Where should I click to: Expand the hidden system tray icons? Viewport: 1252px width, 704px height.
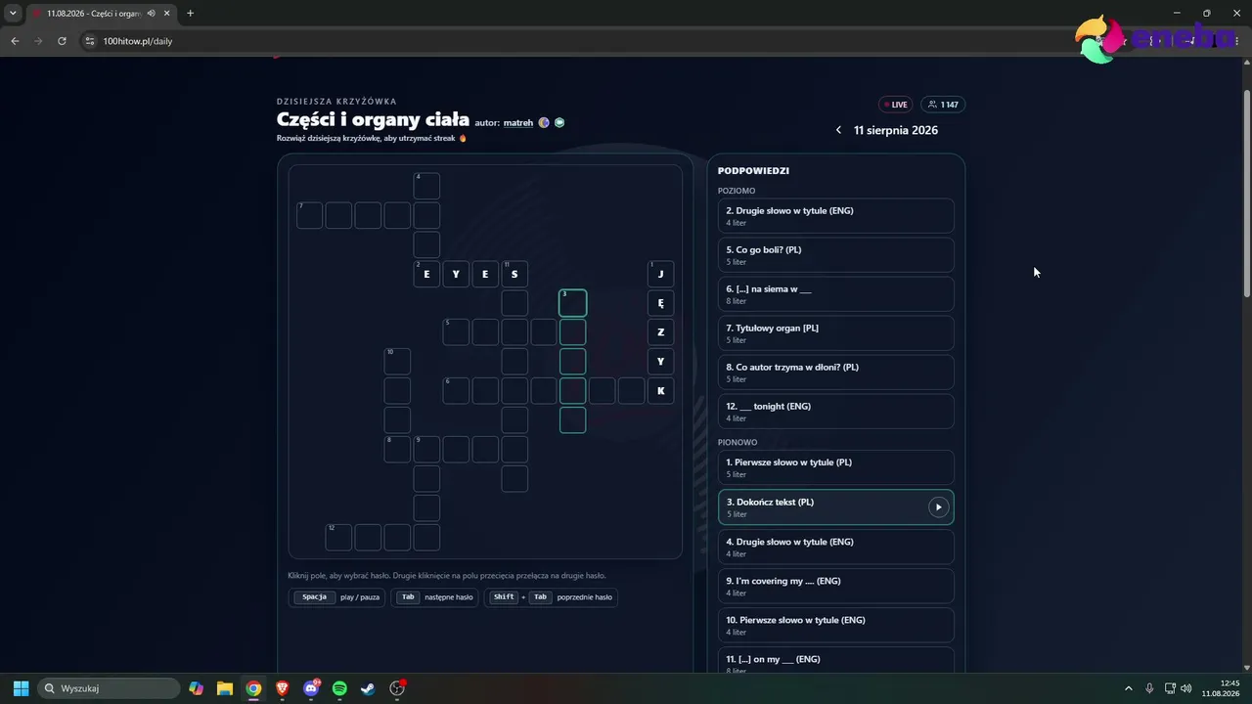(1128, 688)
